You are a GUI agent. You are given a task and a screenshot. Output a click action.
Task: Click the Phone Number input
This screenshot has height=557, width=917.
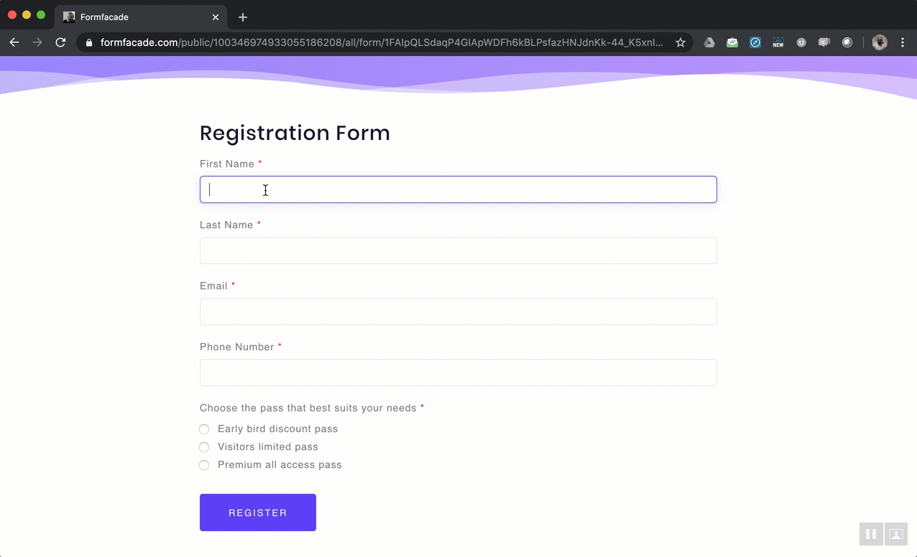coord(458,373)
